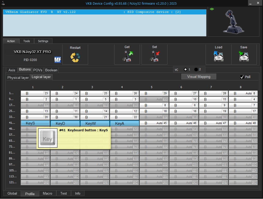Click disabled cell B Auto 17
This screenshot has height=199, width=263.
tap(35, 105)
